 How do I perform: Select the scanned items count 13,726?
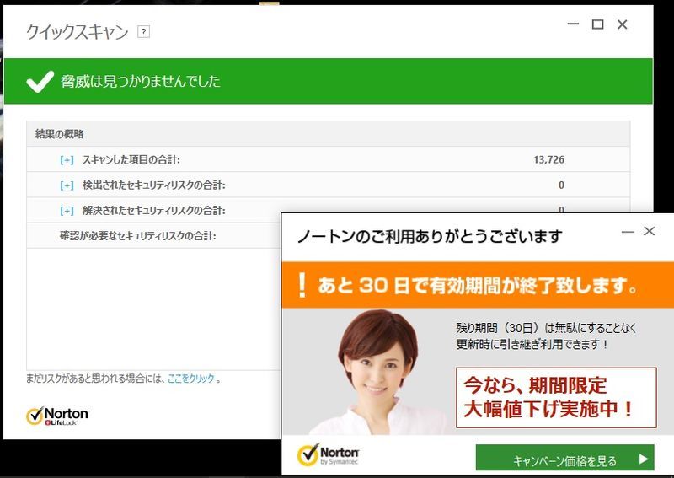549,159
